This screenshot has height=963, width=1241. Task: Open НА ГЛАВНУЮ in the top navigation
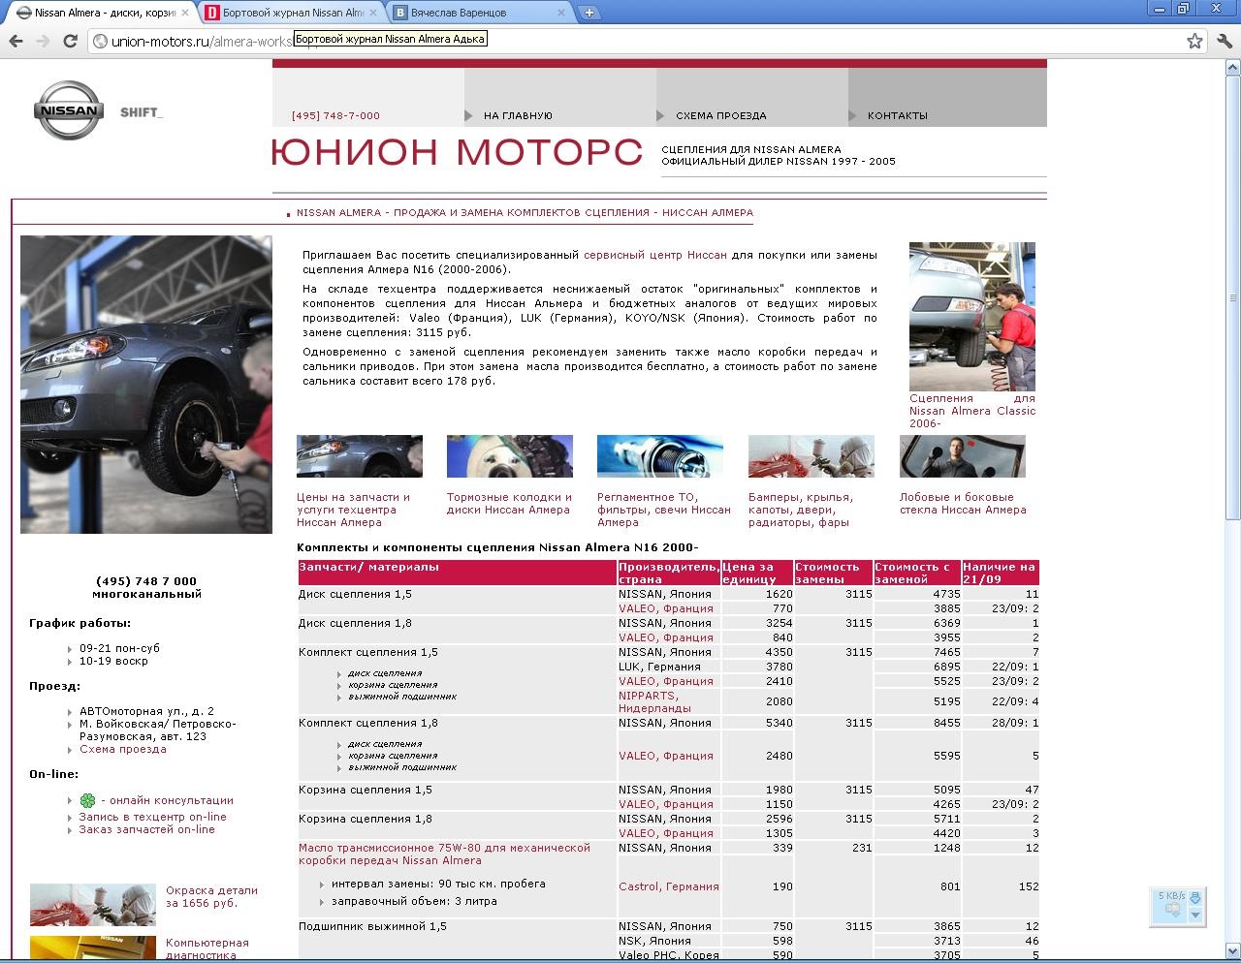click(518, 114)
